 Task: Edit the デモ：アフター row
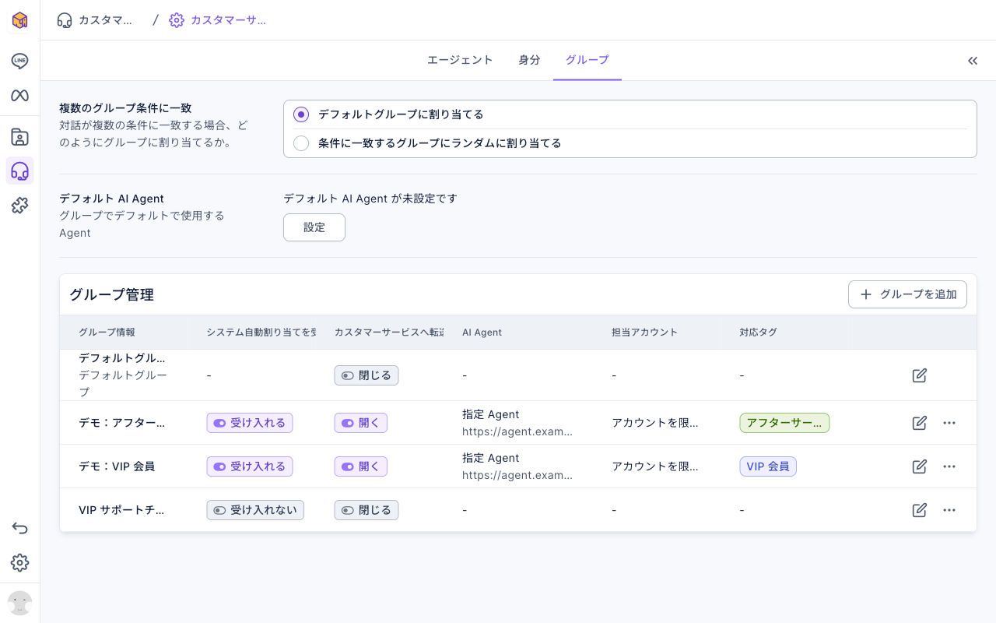click(920, 423)
